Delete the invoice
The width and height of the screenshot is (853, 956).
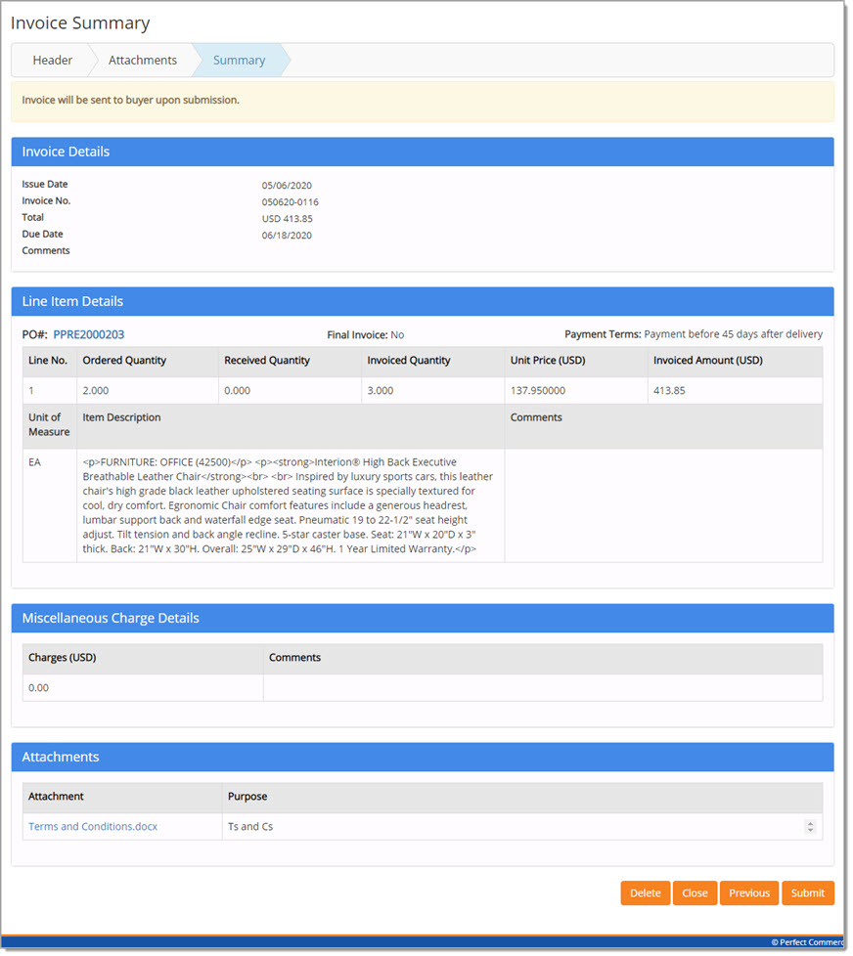pos(646,892)
